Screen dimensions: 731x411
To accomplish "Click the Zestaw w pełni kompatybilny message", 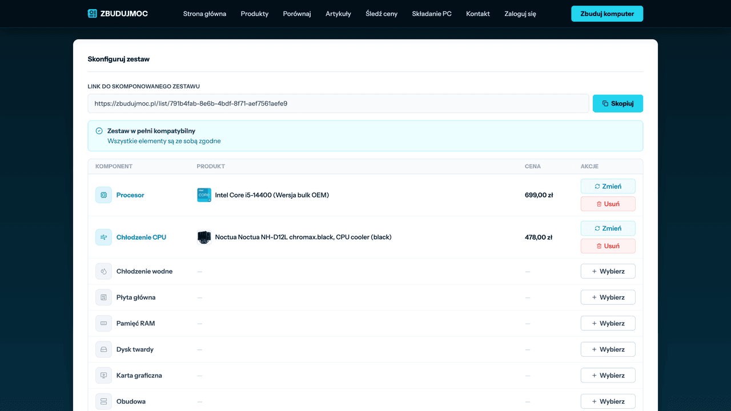I will pyautogui.click(x=151, y=131).
